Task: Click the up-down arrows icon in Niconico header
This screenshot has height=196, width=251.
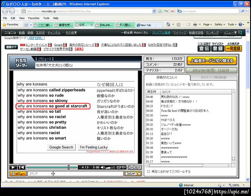Action: coord(240,33)
